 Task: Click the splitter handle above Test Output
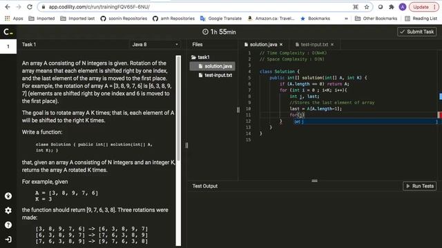315,180
